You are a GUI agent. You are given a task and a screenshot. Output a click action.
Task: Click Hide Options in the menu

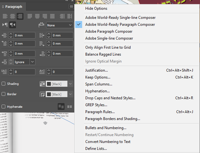pyautogui.click(x=96, y=8)
